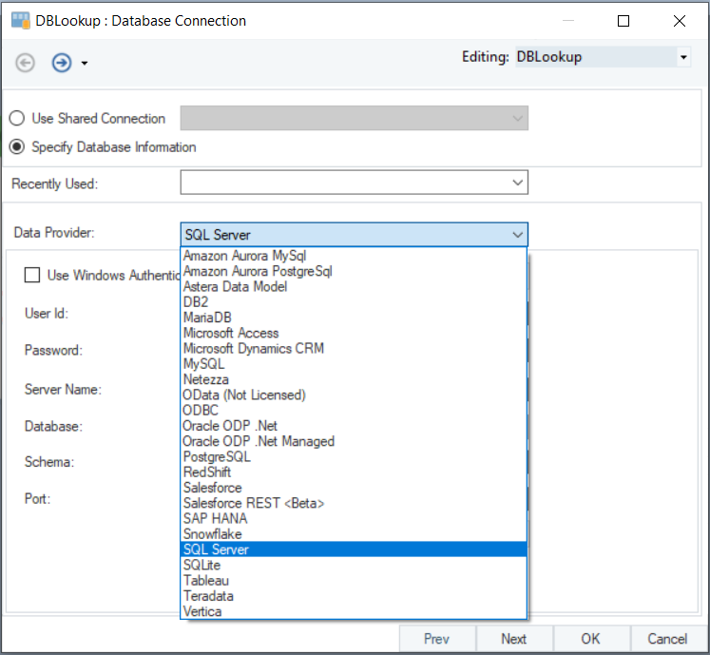
Task: Open the forward arrow history dropdown
Action: (85, 64)
